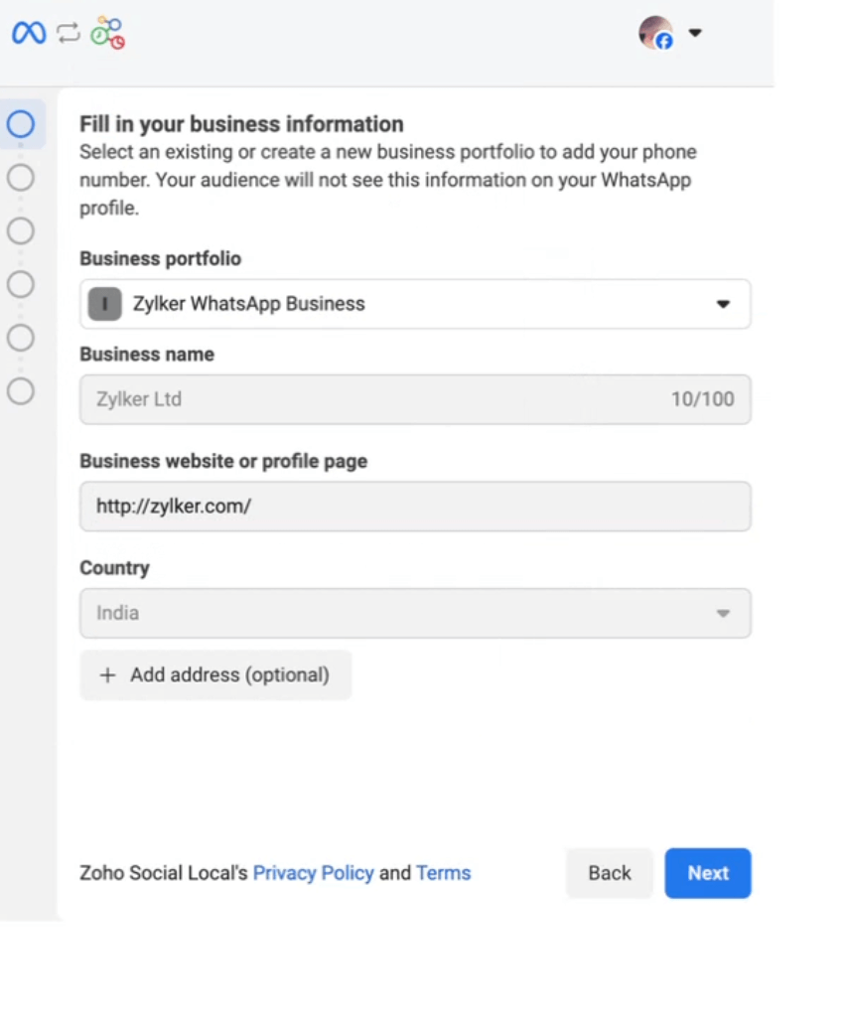Click the sync arrows icon in the header
This screenshot has height=1031, width=846.
click(67, 32)
